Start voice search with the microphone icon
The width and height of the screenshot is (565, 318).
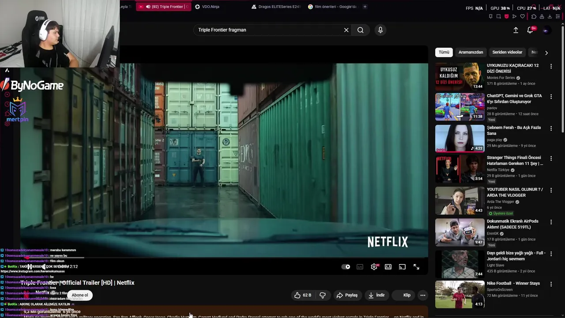[x=380, y=30]
